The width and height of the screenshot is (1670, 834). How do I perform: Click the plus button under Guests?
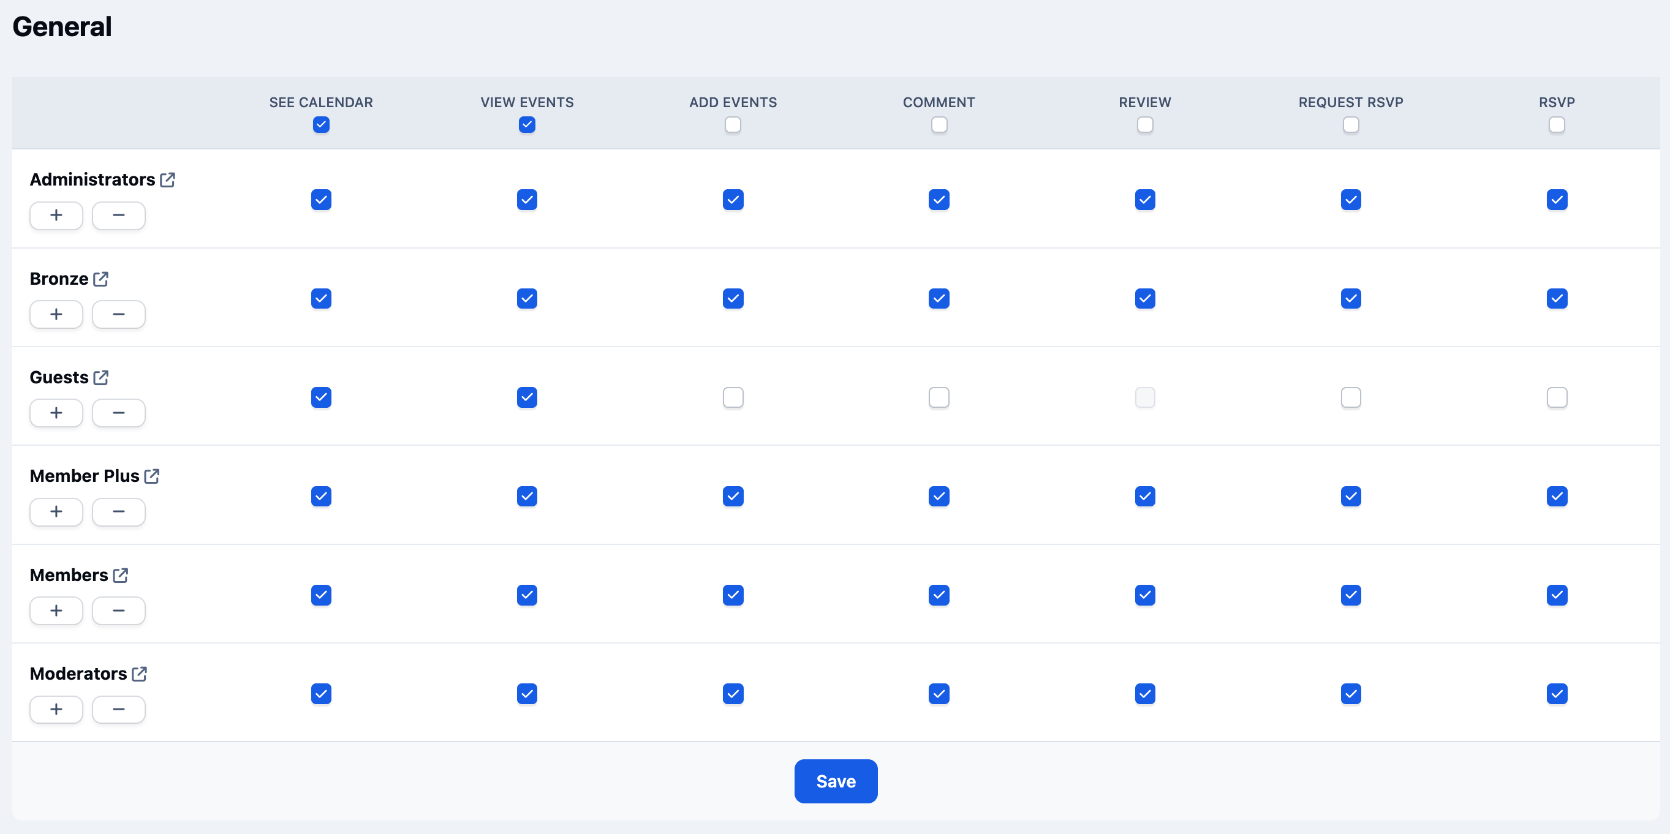[56, 413]
